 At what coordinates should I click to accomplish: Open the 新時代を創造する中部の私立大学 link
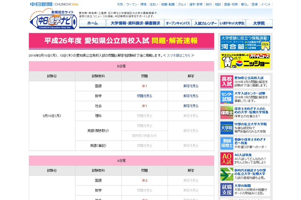[250, 172]
